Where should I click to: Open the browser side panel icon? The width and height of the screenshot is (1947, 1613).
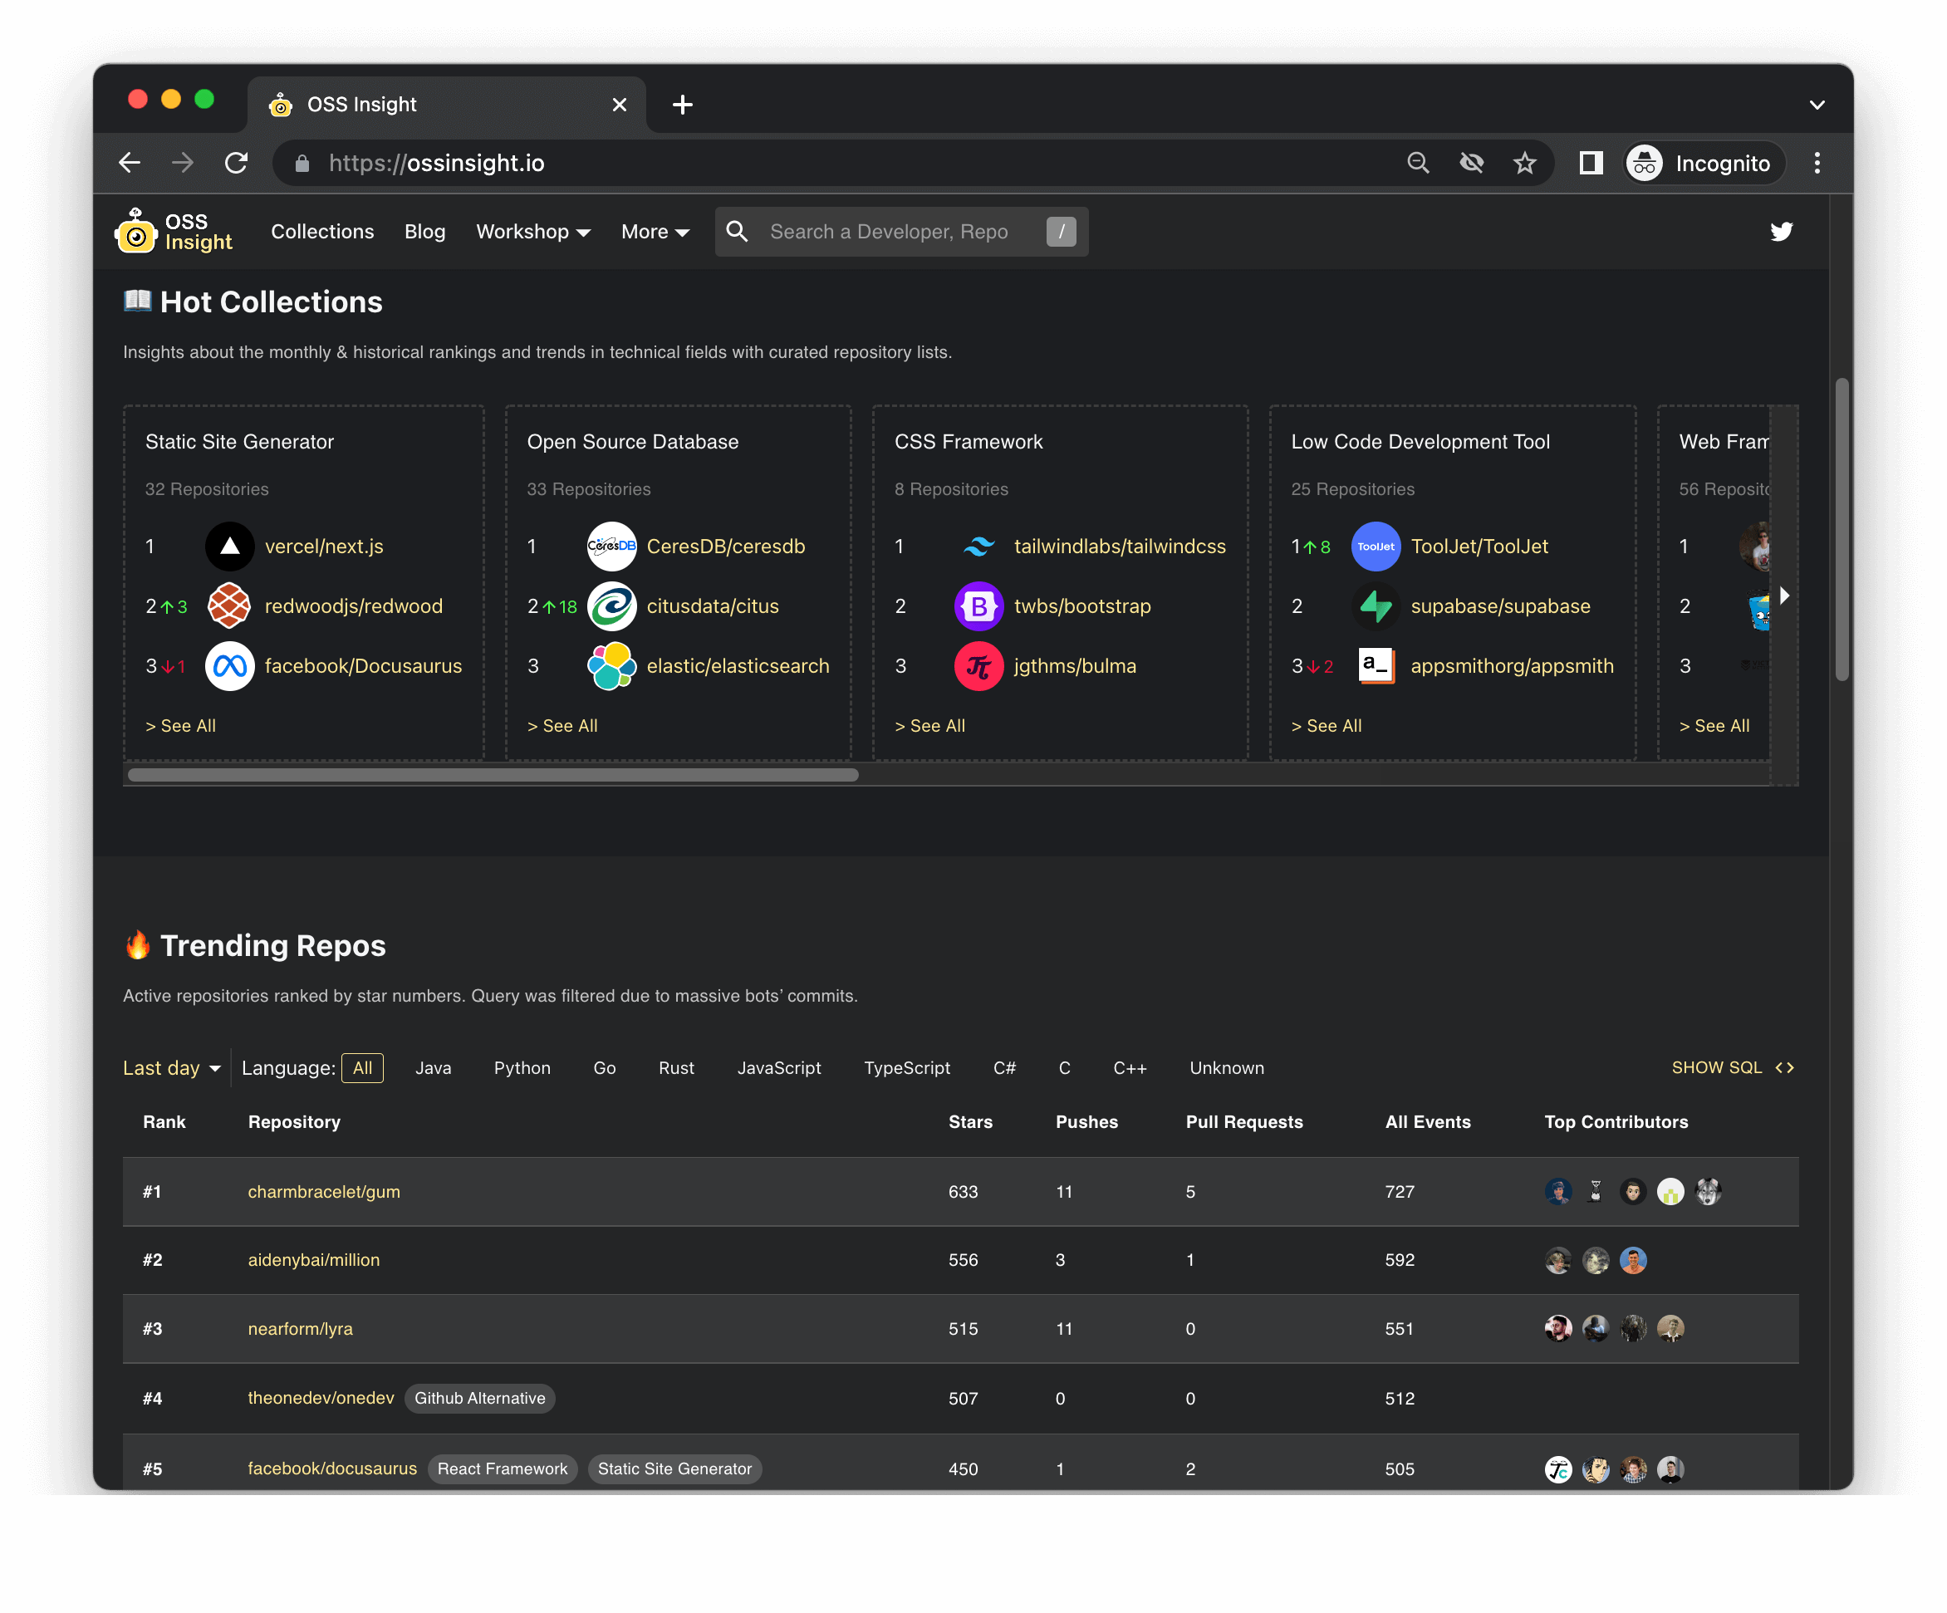pos(1591,163)
